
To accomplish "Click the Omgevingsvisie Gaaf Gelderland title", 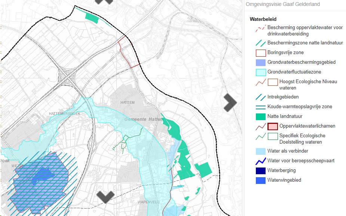I will (x=283, y=4).
